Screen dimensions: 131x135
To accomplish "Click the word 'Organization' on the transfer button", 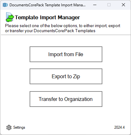I will [78, 99].
